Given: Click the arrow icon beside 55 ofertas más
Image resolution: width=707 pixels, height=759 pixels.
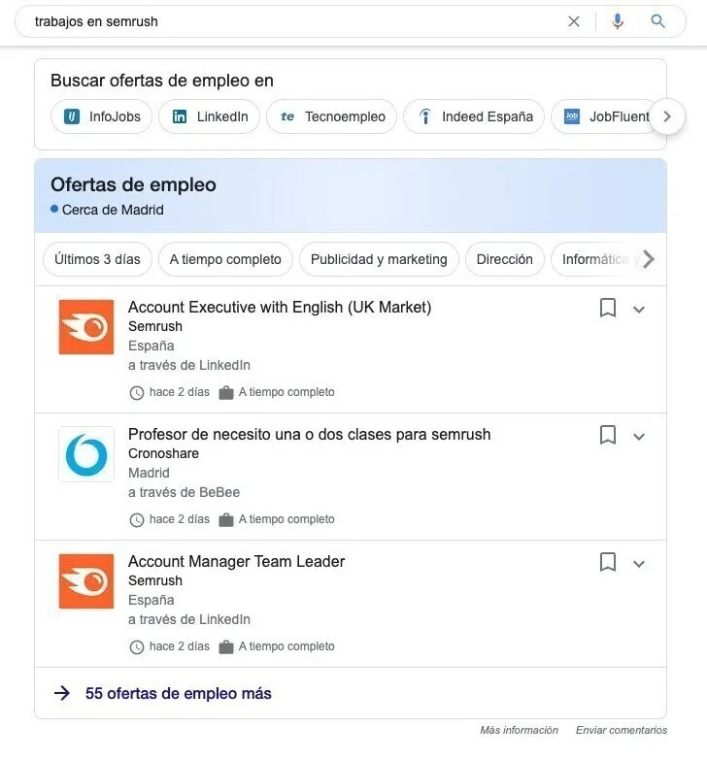Looking at the screenshot, I should pyautogui.click(x=62, y=693).
